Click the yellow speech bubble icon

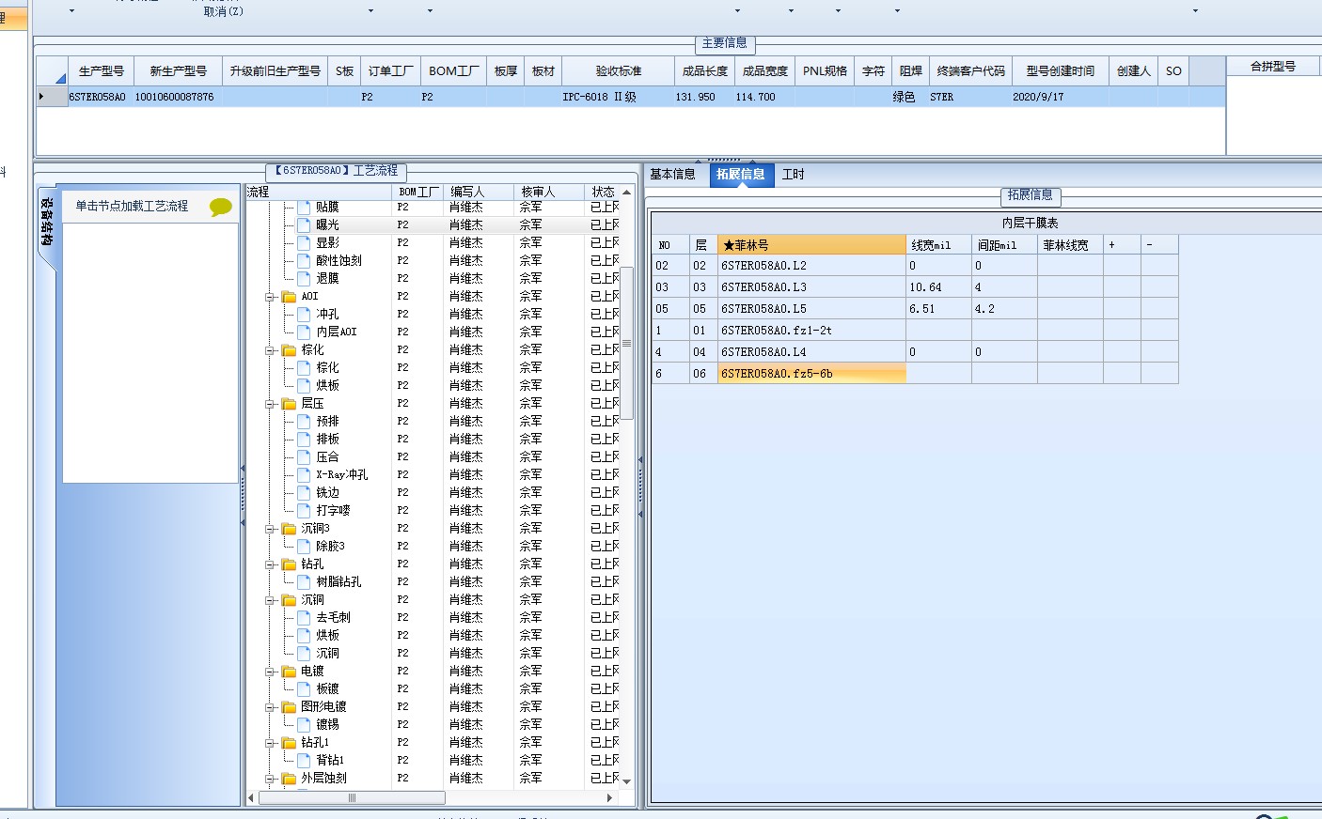click(x=221, y=207)
